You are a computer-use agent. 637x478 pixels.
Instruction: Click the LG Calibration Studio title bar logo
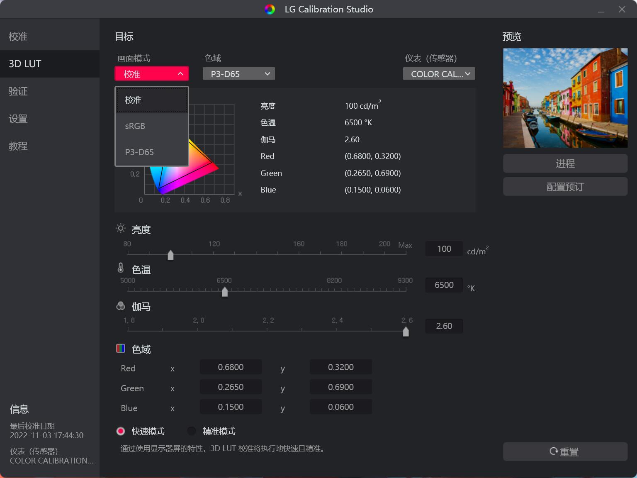coord(270,9)
